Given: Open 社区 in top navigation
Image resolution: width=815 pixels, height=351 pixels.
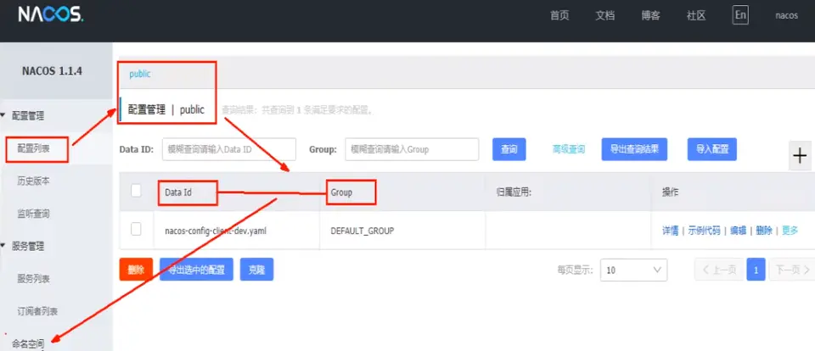Looking at the screenshot, I should tap(696, 15).
